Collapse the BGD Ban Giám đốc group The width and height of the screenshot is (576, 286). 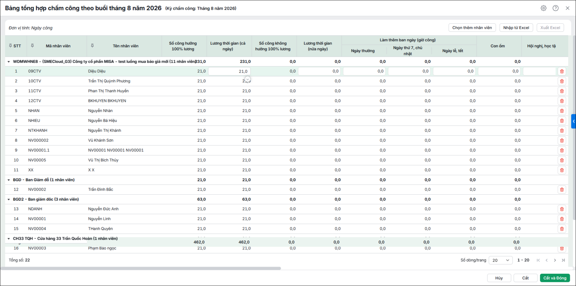(9, 180)
